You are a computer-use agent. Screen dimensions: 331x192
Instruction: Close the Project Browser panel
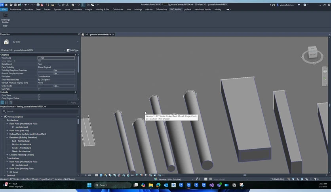pyautogui.click(x=79, y=107)
